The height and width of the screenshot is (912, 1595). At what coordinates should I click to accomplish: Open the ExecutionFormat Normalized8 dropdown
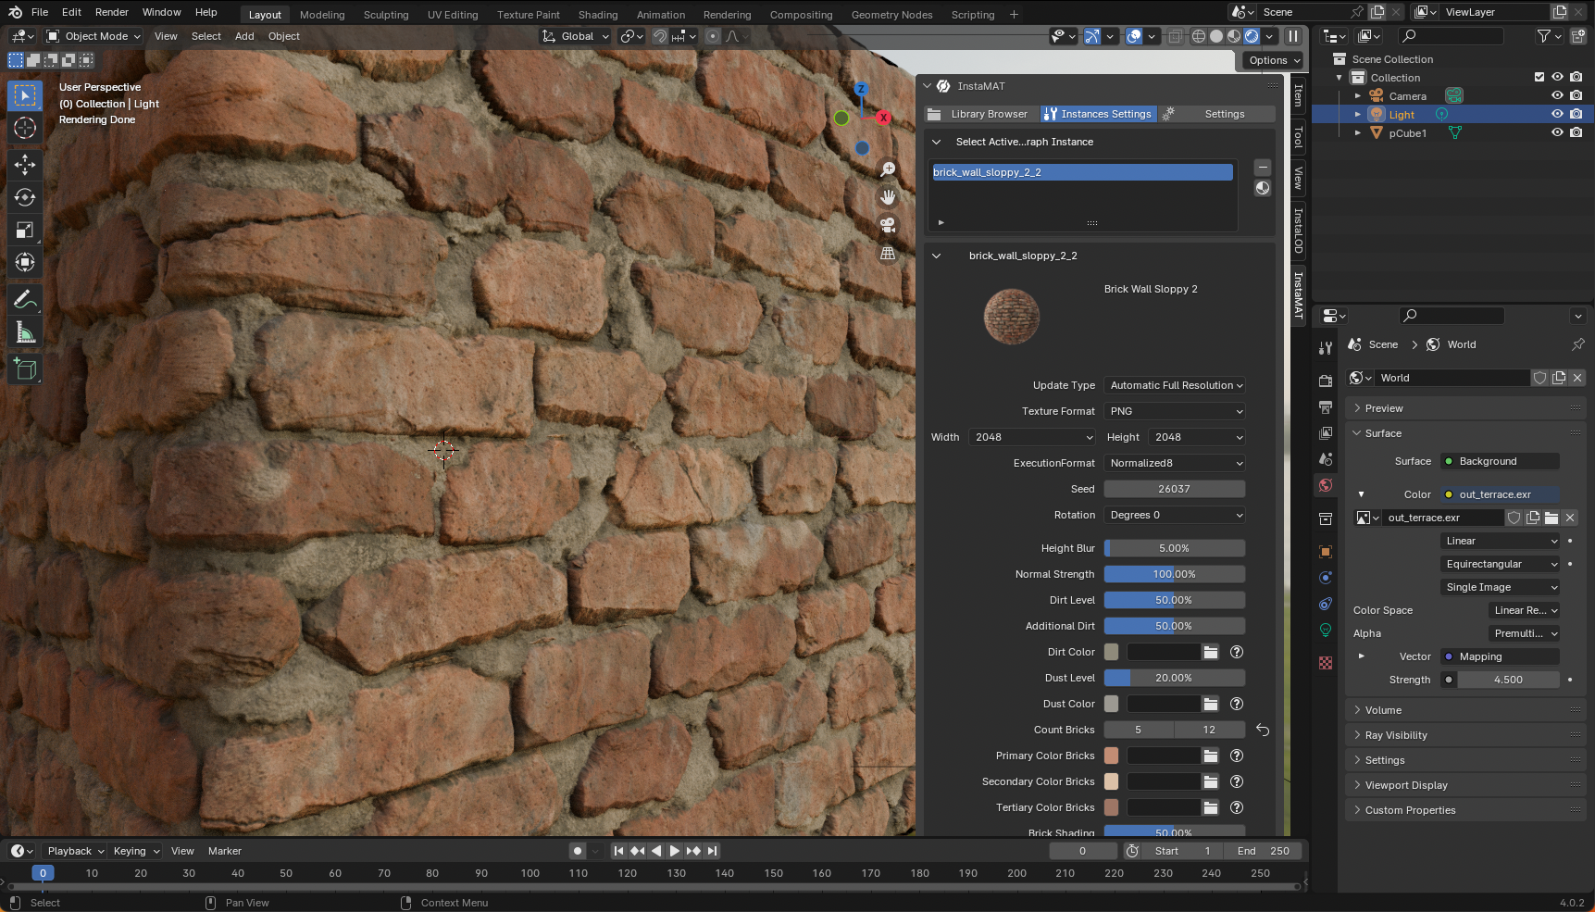1175,463
